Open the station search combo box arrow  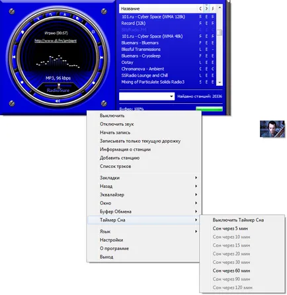[x=171, y=97]
